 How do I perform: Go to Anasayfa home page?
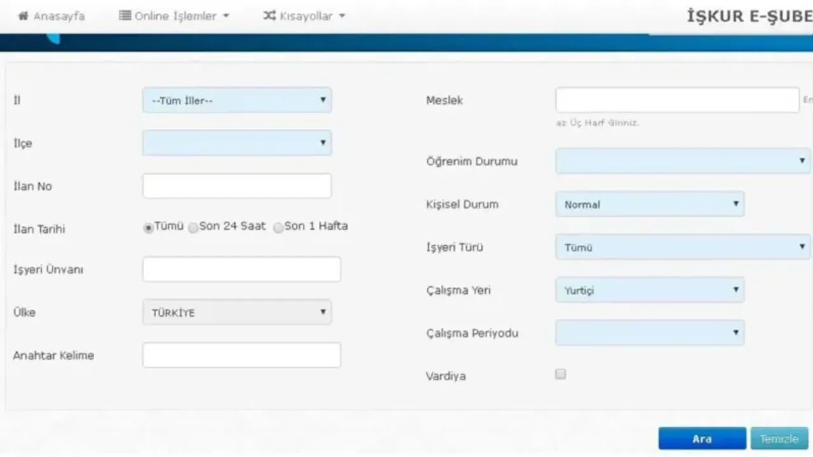pos(51,17)
